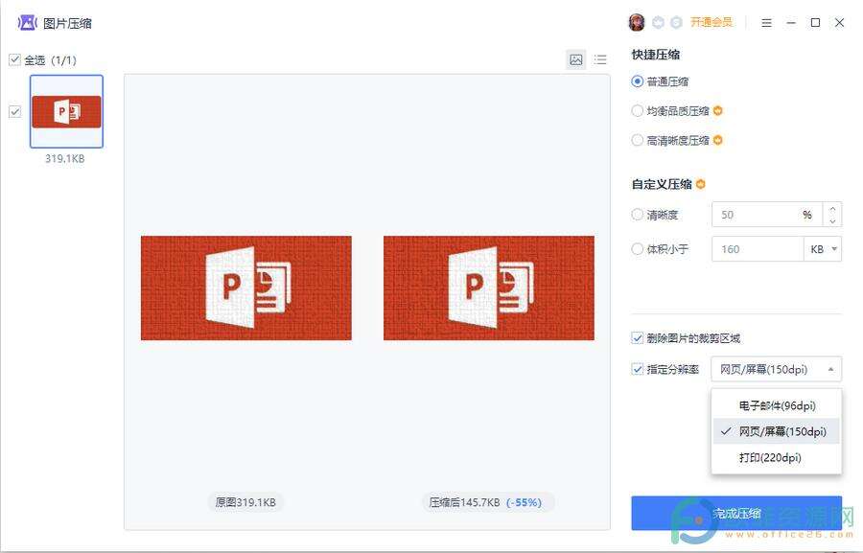Switch to image thumbnail view

(576, 59)
